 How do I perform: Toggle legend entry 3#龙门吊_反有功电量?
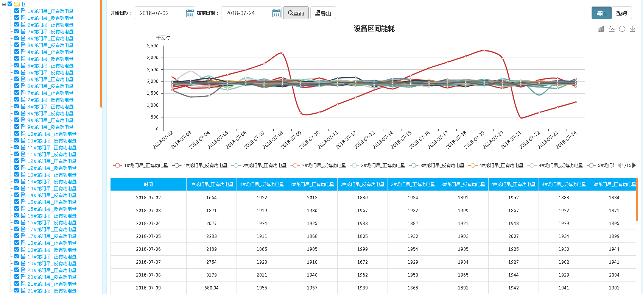pyautogui.click(x=437, y=166)
